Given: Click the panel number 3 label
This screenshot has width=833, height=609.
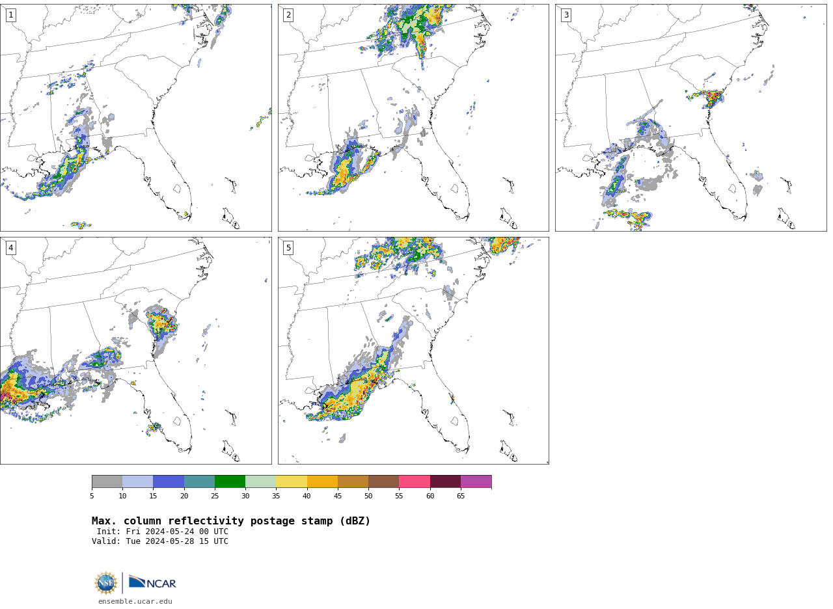Looking at the screenshot, I should 566,15.
